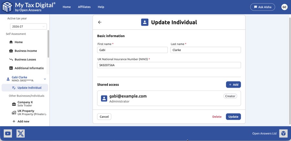Open Help in the top navigation
Screen dimensions: 291x141
coord(101,7)
